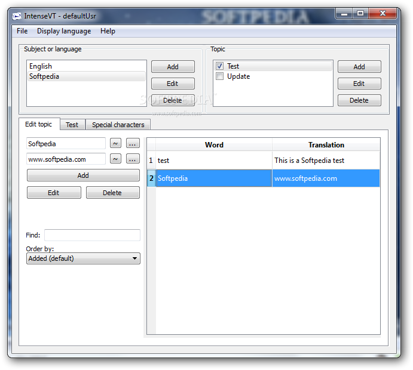Select row header number 1
The height and width of the screenshot is (370, 413).
[x=151, y=160]
